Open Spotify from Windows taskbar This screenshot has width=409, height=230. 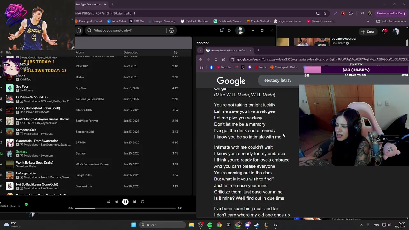(210, 225)
